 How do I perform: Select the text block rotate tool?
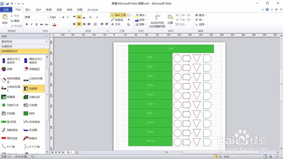pyautogui.click(x=129, y=25)
